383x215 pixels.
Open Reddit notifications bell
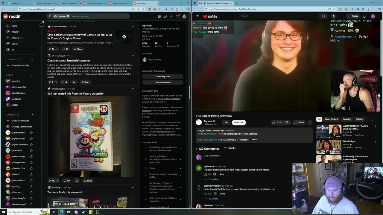coord(177,16)
